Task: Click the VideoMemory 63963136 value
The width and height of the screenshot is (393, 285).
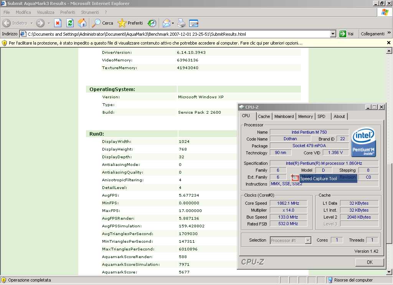Action: (x=187, y=60)
